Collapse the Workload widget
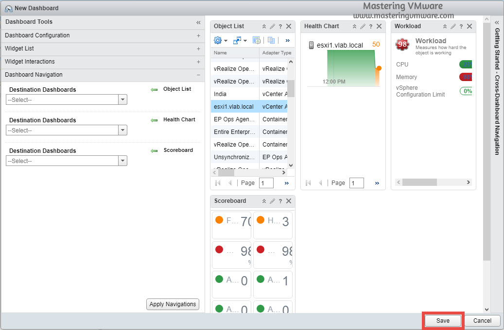 pyautogui.click(x=445, y=26)
